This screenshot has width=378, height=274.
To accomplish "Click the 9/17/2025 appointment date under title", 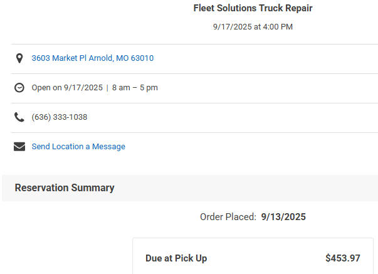I will 232,27.
